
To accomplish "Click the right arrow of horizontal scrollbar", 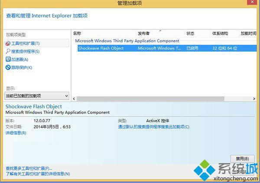I will pos(254,99).
